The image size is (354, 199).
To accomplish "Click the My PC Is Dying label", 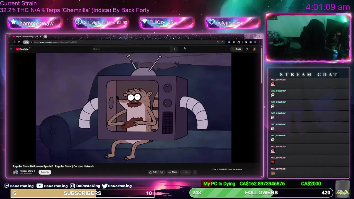I will point(219,184).
